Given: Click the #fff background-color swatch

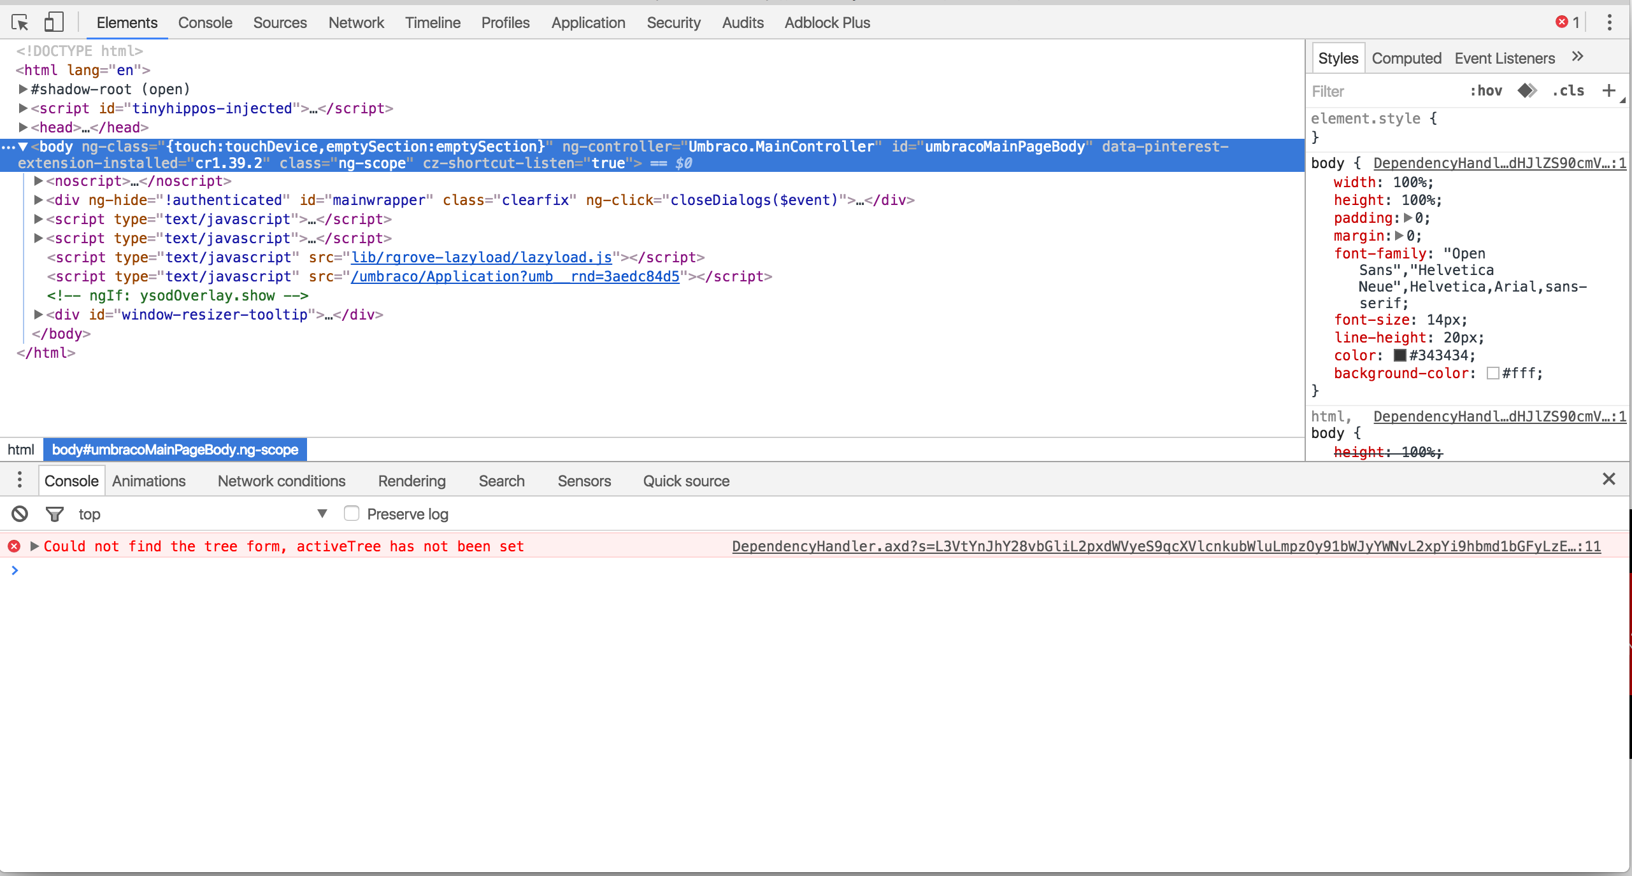Looking at the screenshot, I should point(1492,373).
